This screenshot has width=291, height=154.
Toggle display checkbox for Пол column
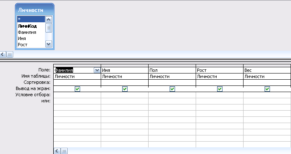(172, 89)
